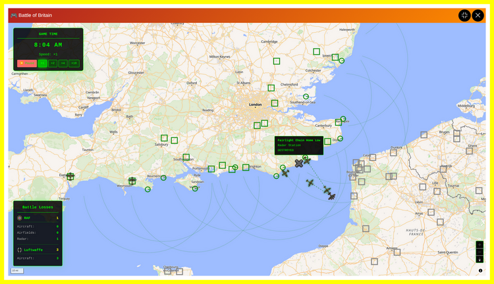Select Luftwaffe airfield at Ghent
494x284 pixels.
[470, 151]
